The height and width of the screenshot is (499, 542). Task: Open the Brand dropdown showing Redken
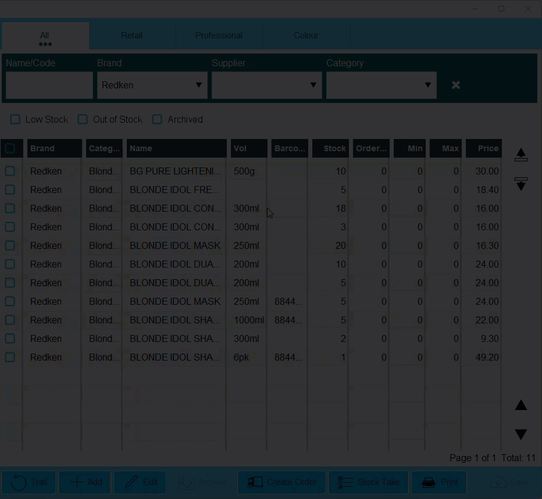pos(152,85)
